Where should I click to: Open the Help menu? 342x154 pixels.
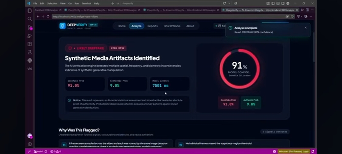click(x=97, y=3)
